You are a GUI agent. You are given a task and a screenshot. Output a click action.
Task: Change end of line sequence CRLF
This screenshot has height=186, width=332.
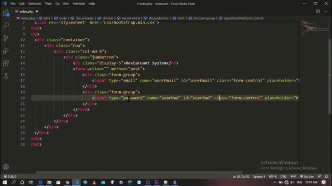(x=283, y=177)
